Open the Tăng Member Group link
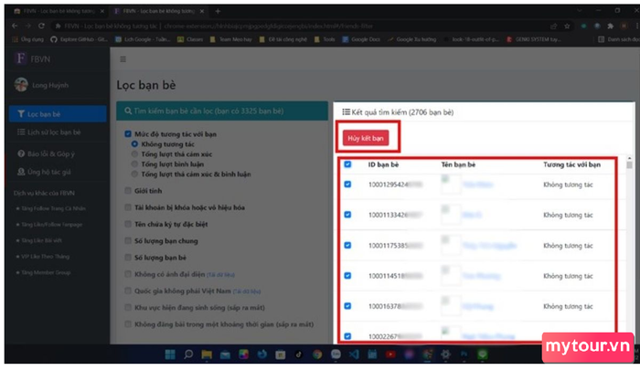Image resolution: width=640 pixels, height=370 pixels. (46, 272)
